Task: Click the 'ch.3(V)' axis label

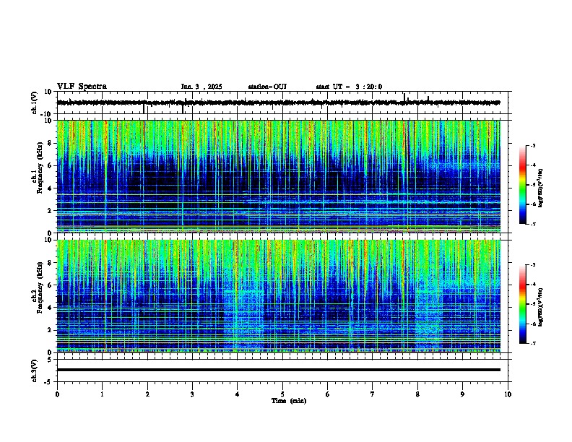Action: point(35,371)
